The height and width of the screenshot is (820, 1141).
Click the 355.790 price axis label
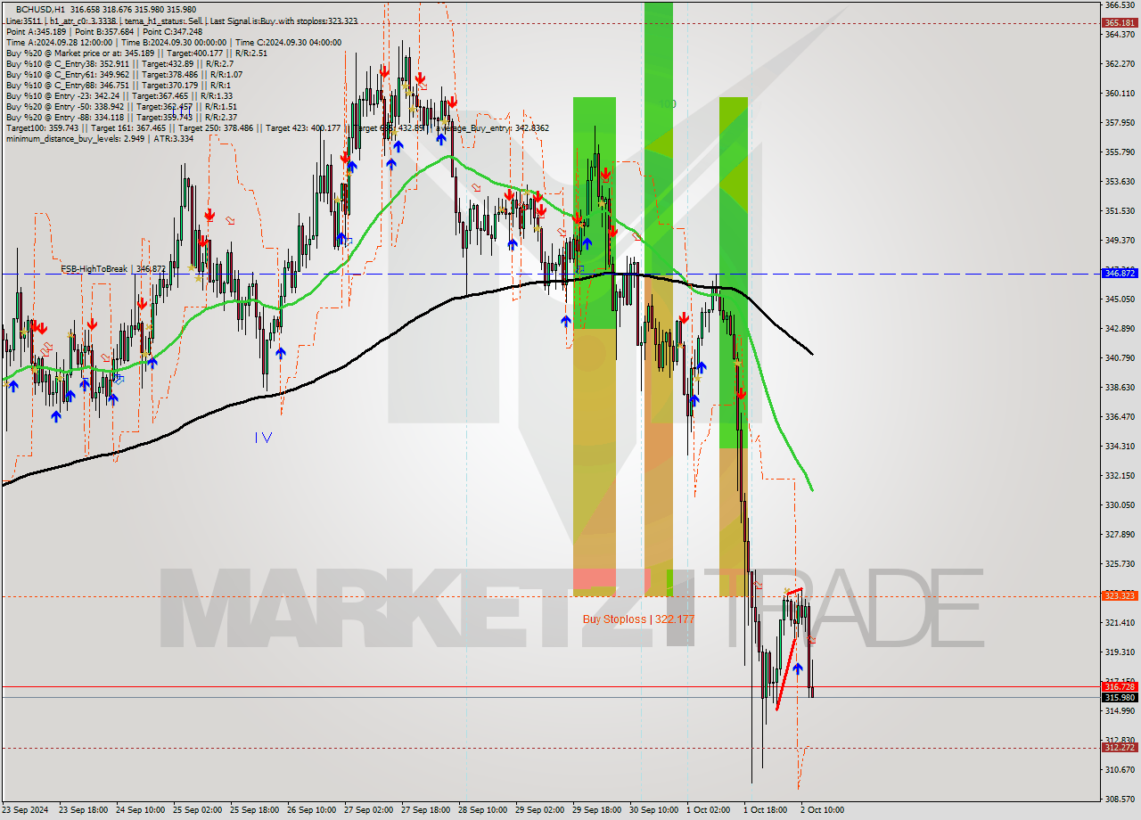pyautogui.click(x=1120, y=152)
